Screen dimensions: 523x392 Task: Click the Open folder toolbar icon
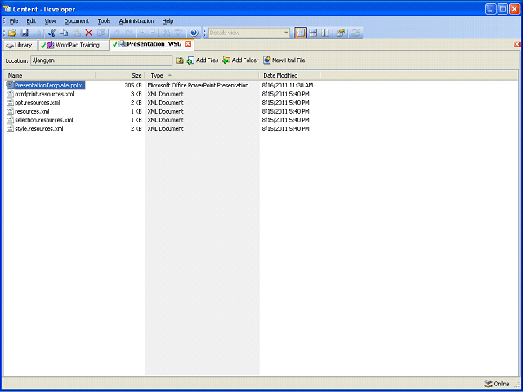[12, 33]
